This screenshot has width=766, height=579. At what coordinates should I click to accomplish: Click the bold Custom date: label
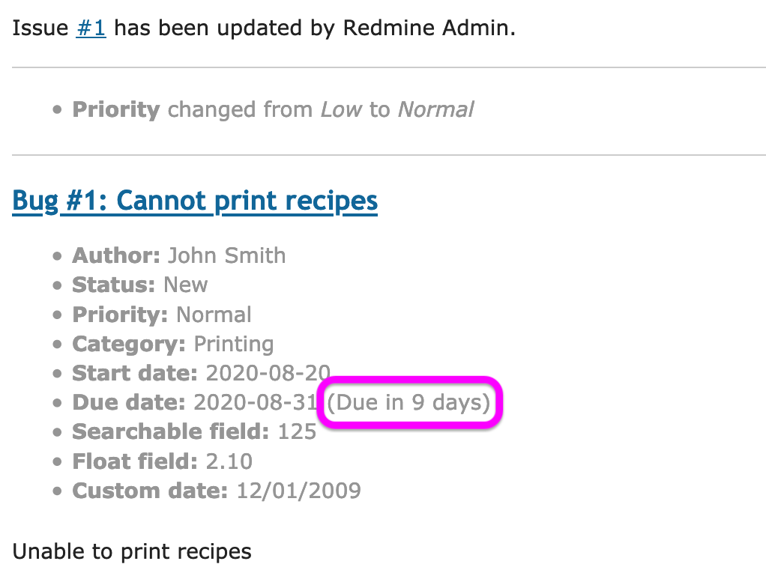[x=150, y=491]
